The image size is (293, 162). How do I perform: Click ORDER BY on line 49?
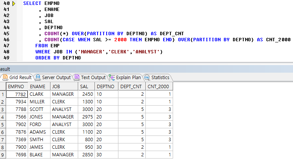(47, 58)
